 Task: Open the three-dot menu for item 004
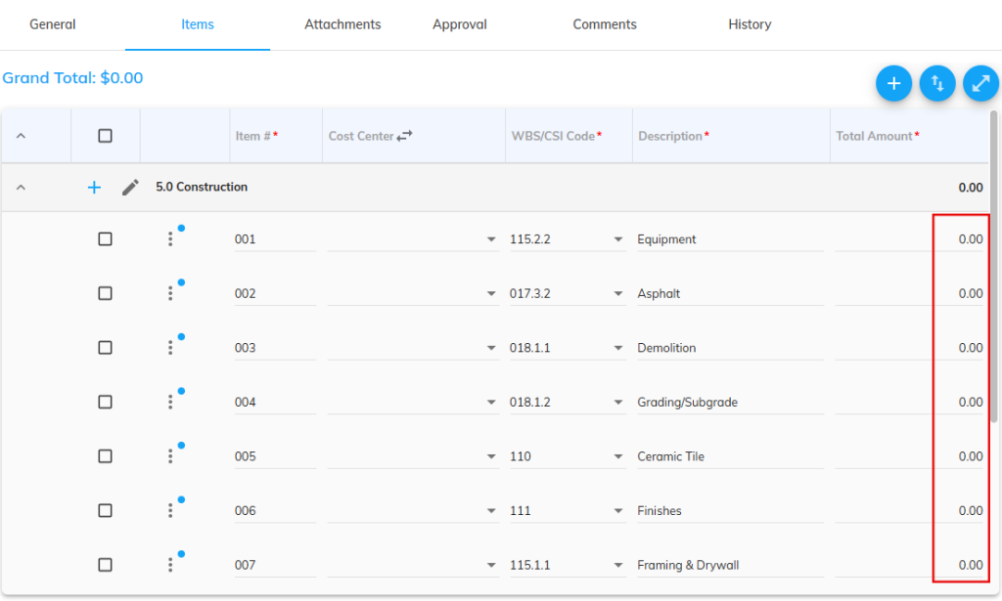tap(170, 402)
